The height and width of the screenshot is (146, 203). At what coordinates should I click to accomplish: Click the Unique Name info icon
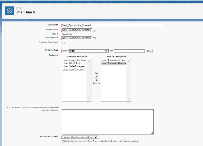point(94,30)
